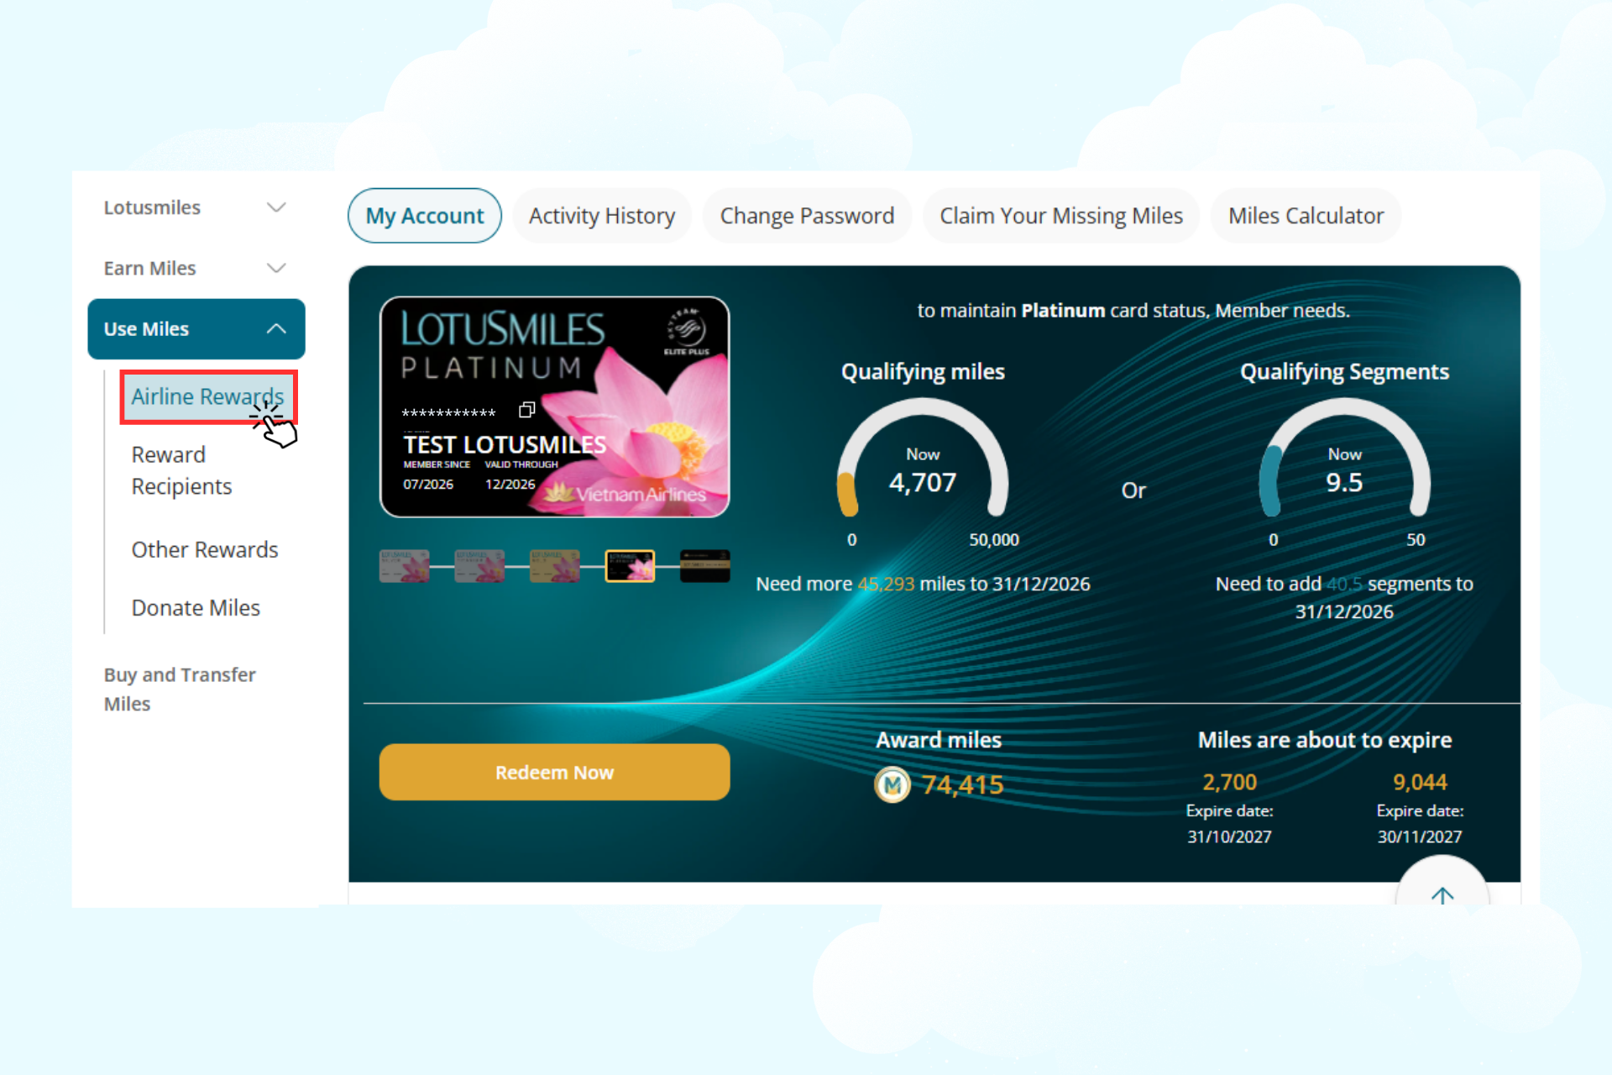The height and width of the screenshot is (1075, 1612).
Task: Open Airline Rewards under Use Miles
Action: pyautogui.click(x=208, y=396)
